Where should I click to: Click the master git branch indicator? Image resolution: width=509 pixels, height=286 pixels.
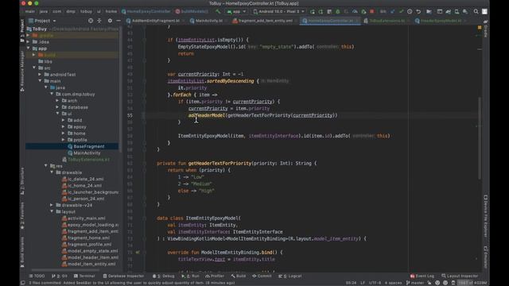[414, 283]
